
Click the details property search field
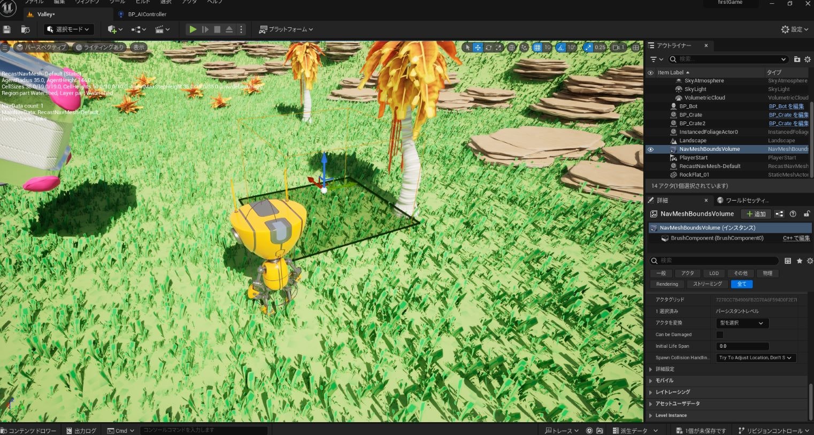714,261
